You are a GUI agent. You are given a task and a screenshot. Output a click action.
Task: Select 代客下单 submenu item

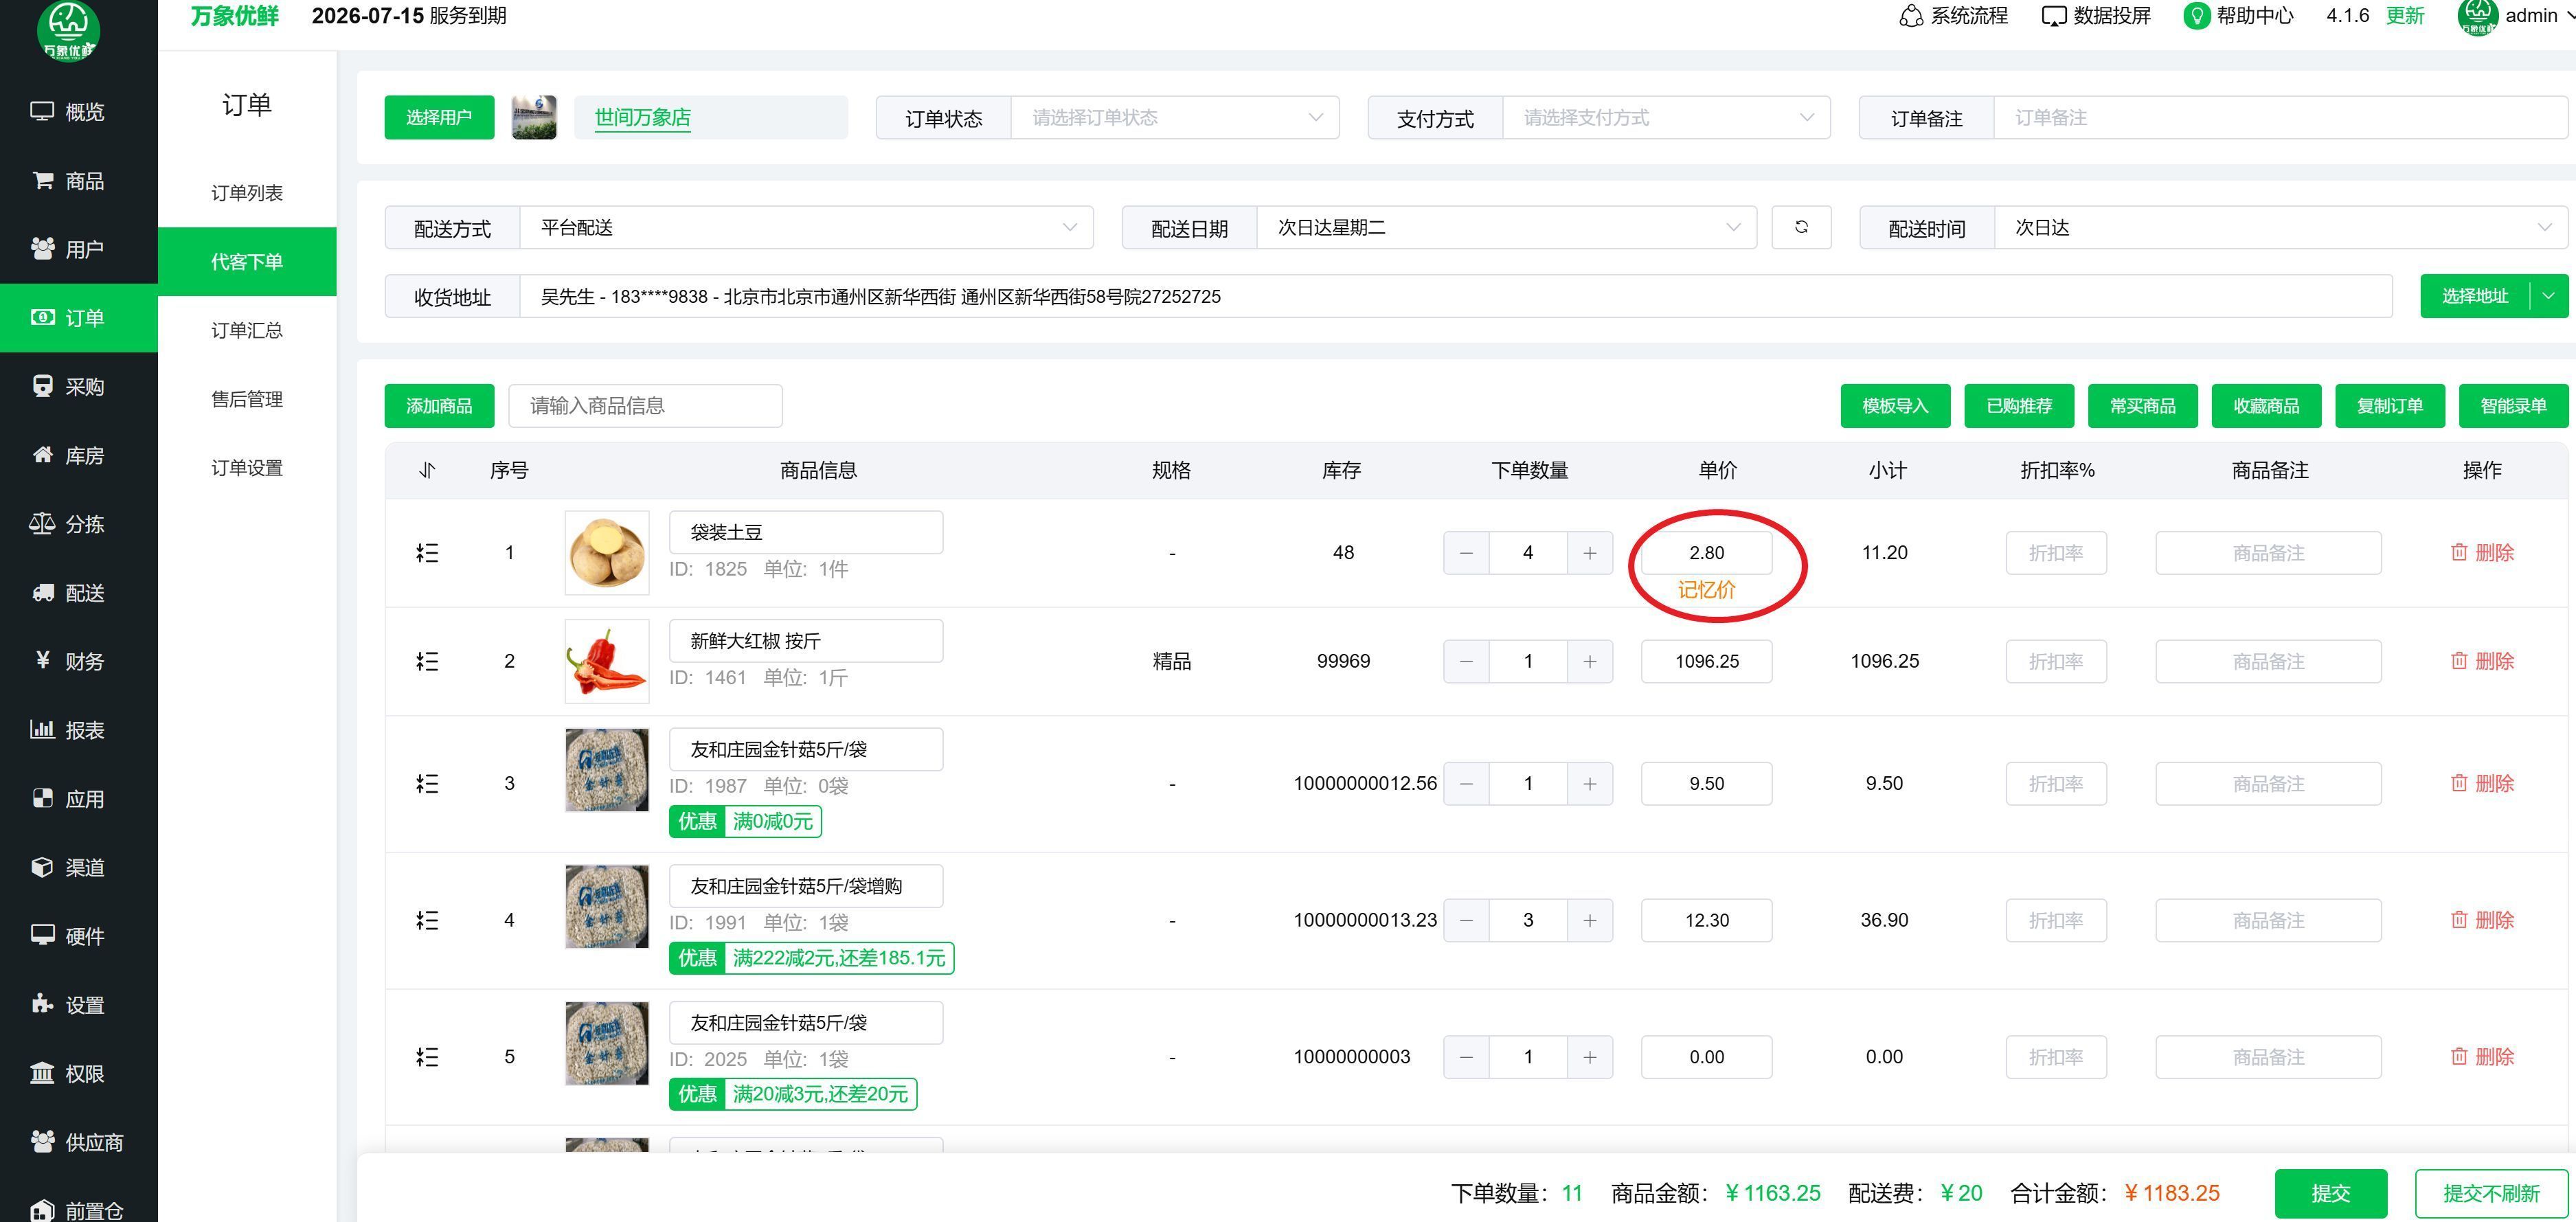click(x=247, y=262)
